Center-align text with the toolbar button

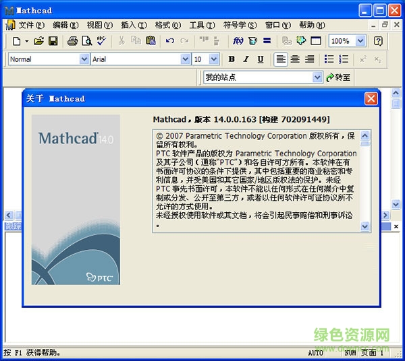click(x=295, y=59)
